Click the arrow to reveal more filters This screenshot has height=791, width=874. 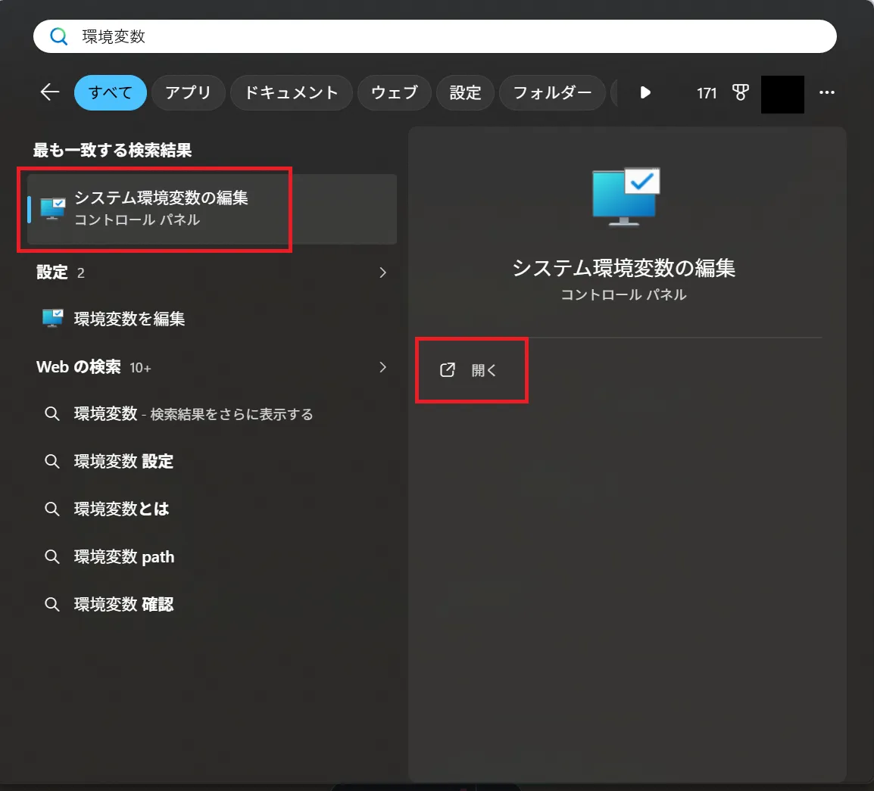point(645,92)
